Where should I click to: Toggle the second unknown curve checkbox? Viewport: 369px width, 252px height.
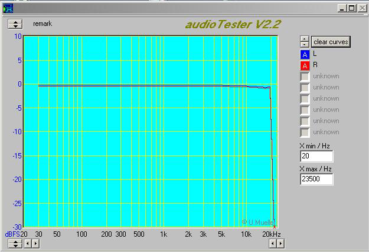(305, 87)
